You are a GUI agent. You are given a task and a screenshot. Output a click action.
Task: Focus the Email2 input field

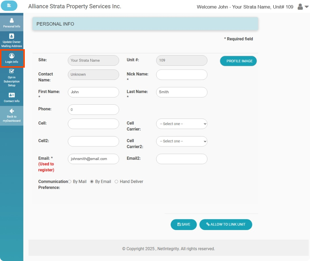click(181, 159)
